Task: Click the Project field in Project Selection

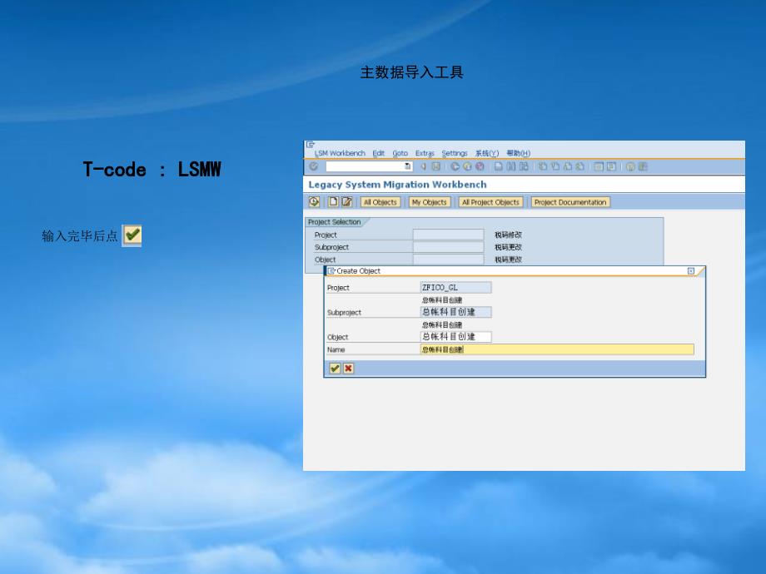Action: click(448, 235)
